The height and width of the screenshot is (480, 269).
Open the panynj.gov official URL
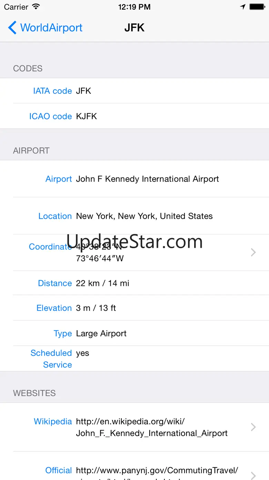point(157,471)
